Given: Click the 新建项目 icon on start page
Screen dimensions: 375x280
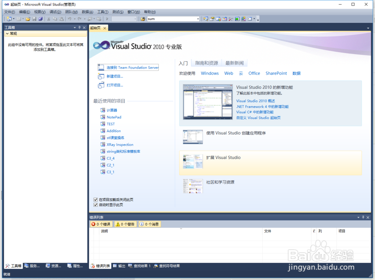Looking at the screenshot, I should 101,76.
